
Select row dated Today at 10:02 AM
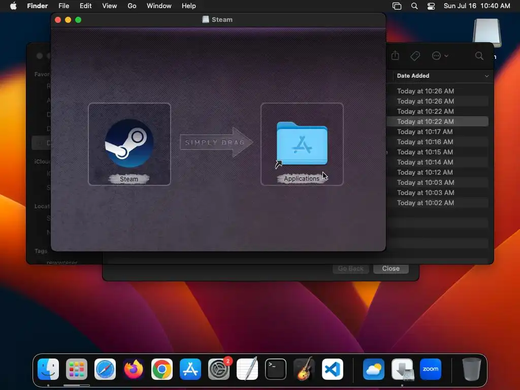[438, 203]
